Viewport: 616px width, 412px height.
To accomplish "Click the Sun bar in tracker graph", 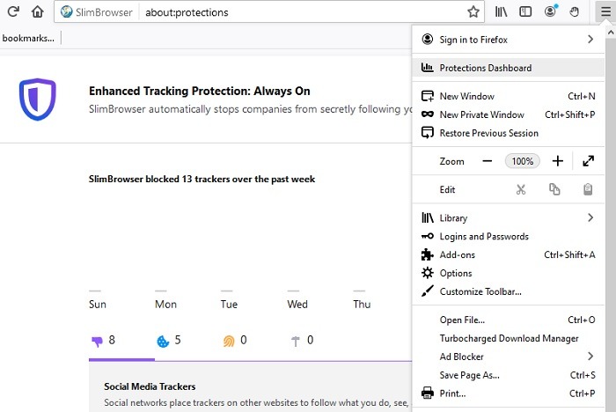I will pyautogui.click(x=95, y=291).
